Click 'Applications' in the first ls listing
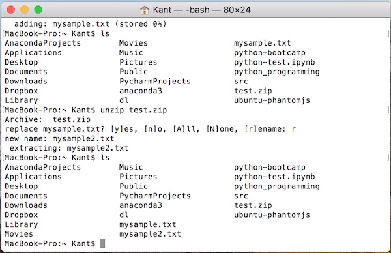Screen dimensions: 391x253 [x=33, y=52]
